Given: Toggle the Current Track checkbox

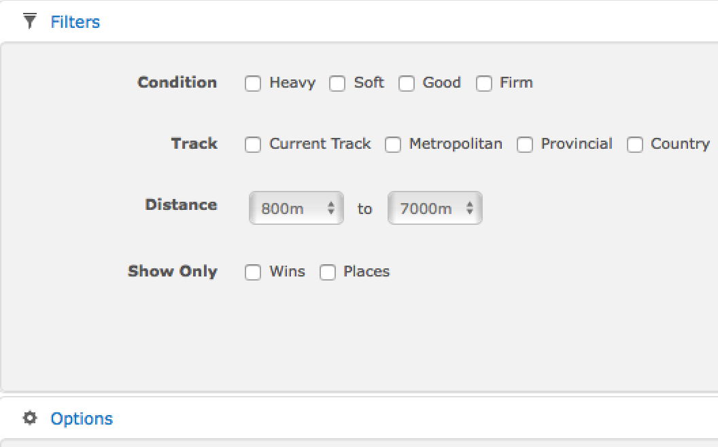Looking at the screenshot, I should pos(253,145).
